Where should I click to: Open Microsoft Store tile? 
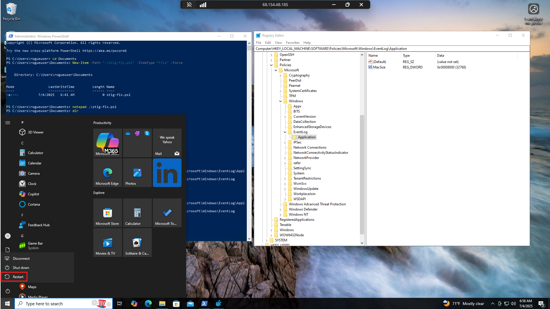pyautogui.click(x=107, y=213)
